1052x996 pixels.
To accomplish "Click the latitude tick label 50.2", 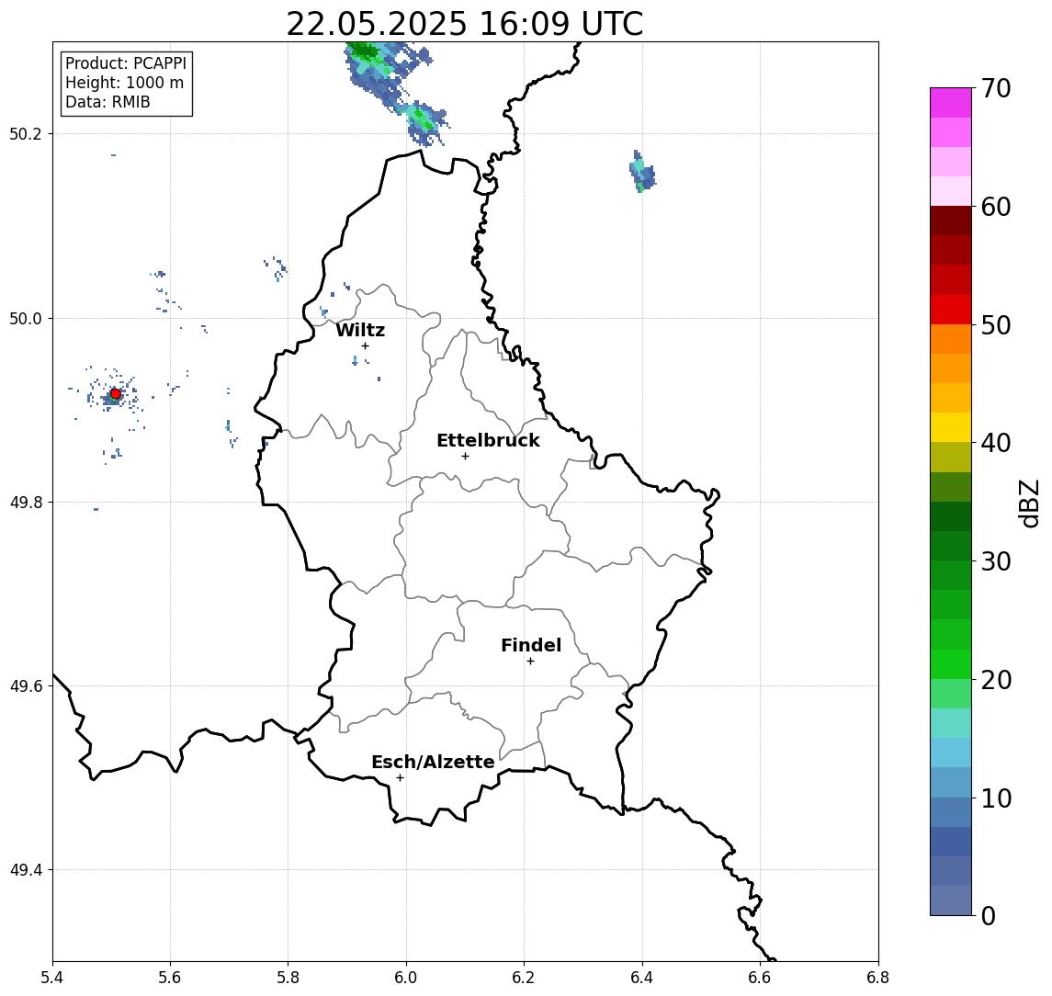I will point(26,133).
